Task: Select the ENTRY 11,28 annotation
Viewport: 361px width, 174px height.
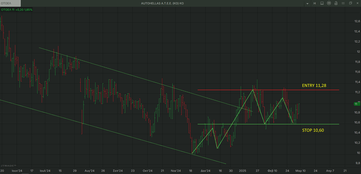Action: (314, 86)
